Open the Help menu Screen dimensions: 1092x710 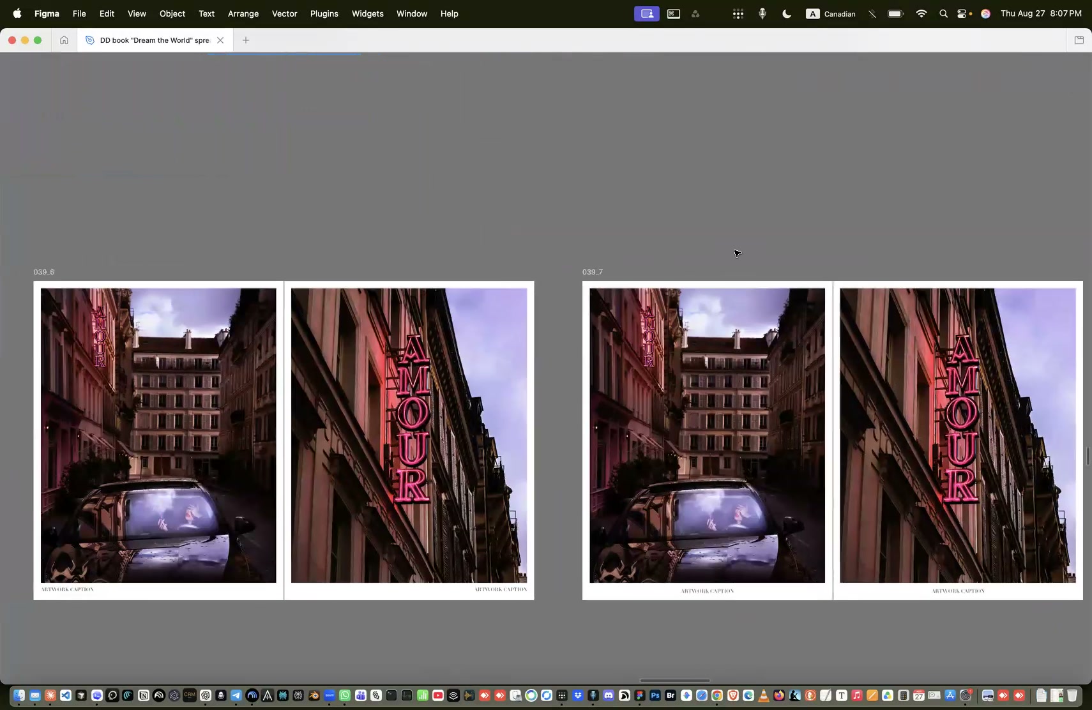coord(450,13)
